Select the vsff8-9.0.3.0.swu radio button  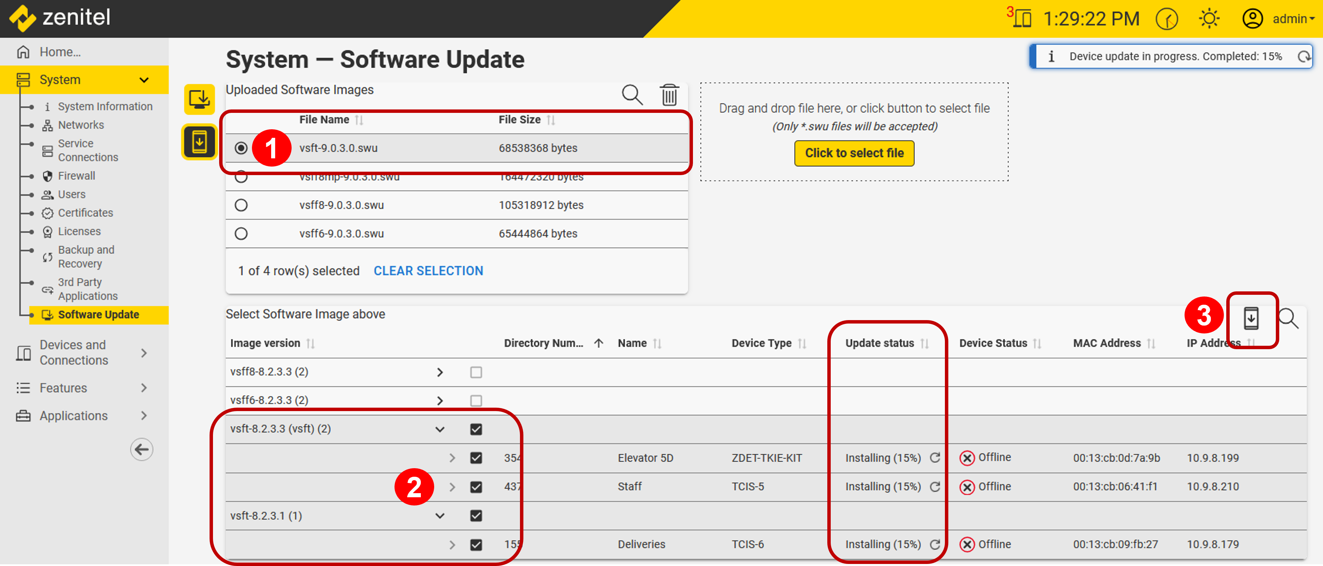[241, 205]
